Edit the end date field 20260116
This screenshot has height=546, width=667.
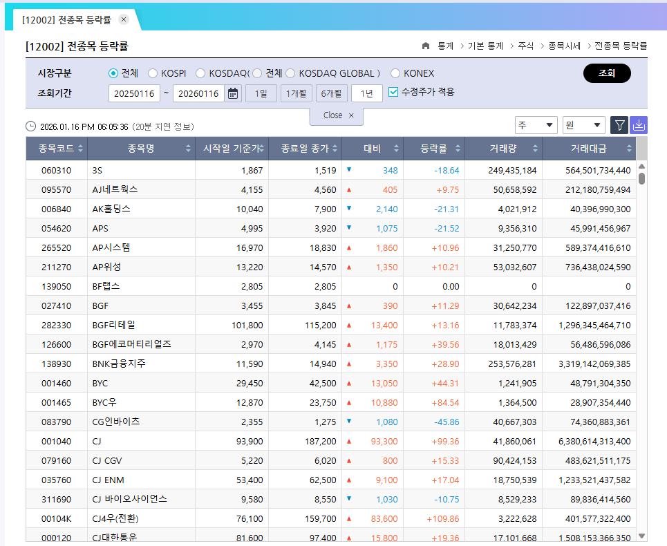tap(198, 93)
